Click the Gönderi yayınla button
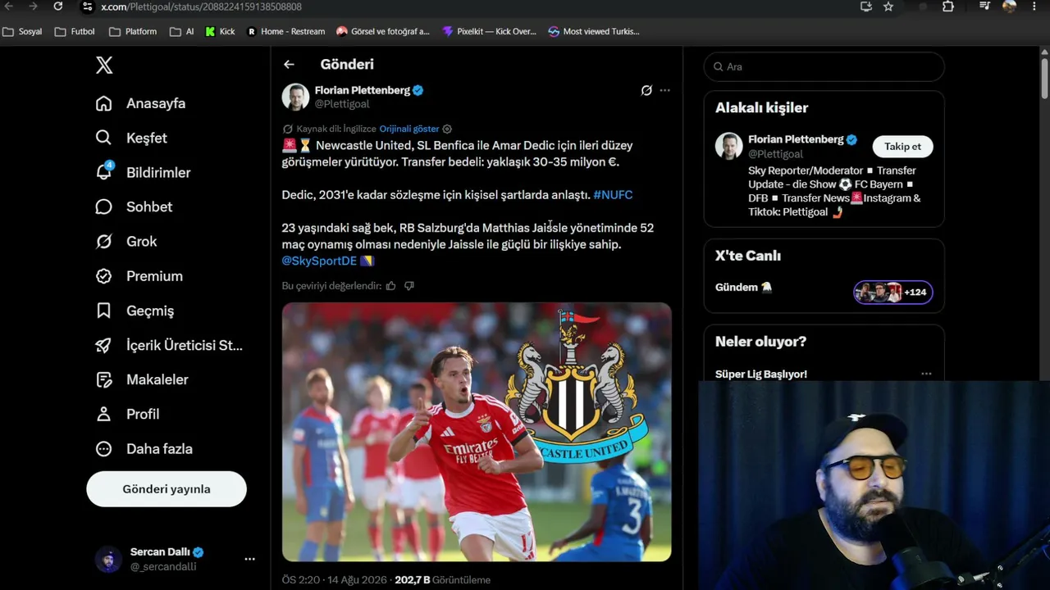This screenshot has width=1050, height=590. (x=167, y=489)
